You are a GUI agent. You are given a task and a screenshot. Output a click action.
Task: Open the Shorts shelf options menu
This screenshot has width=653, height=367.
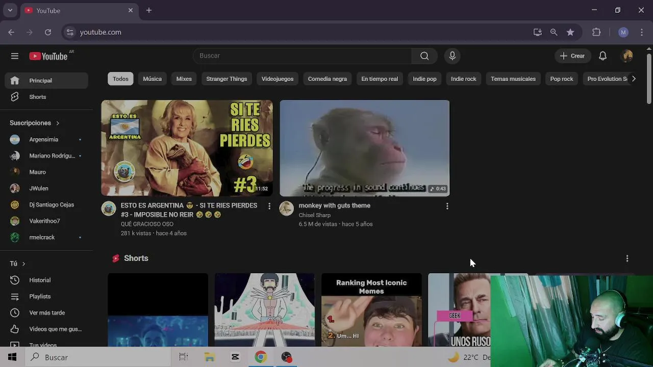pyautogui.click(x=627, y=258)
